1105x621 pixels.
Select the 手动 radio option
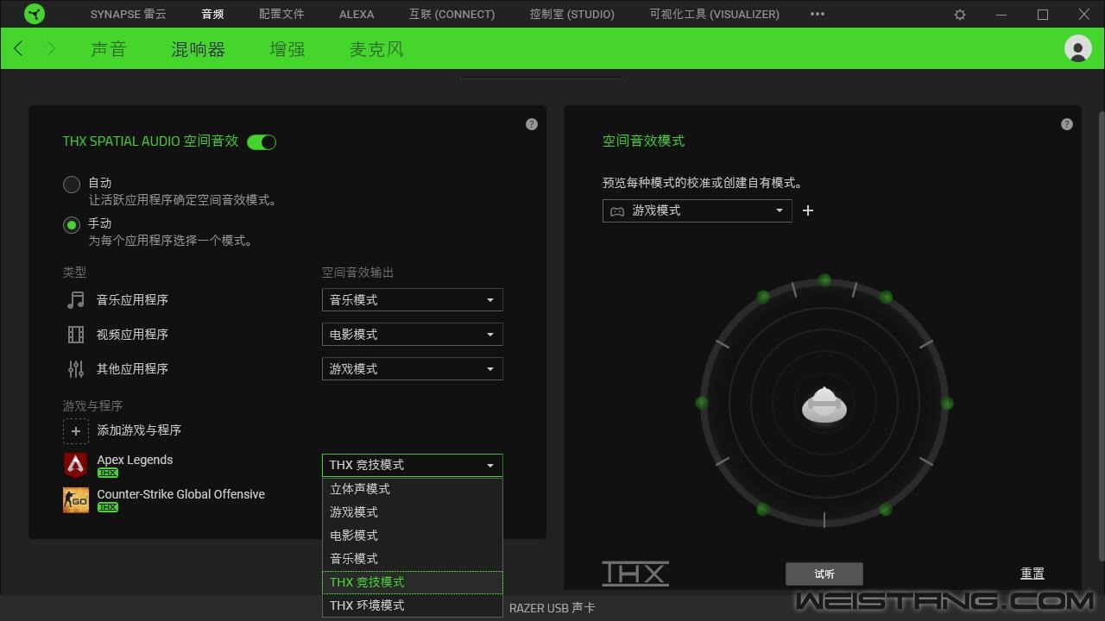(72, 224)
